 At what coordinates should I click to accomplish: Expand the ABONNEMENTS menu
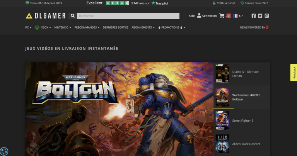[143, 27]
